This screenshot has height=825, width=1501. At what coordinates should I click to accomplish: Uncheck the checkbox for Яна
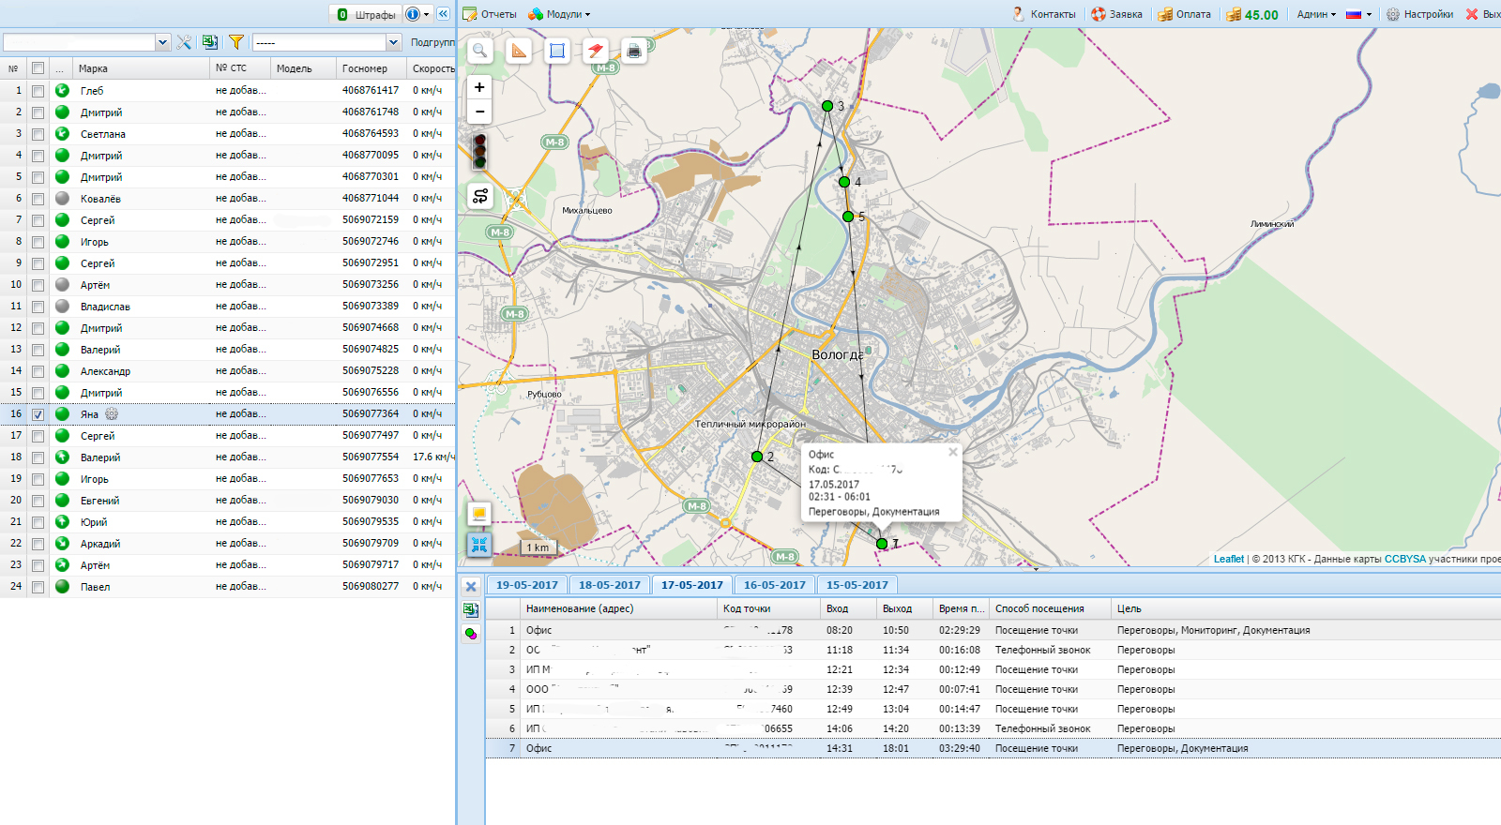tap(38, 414)
